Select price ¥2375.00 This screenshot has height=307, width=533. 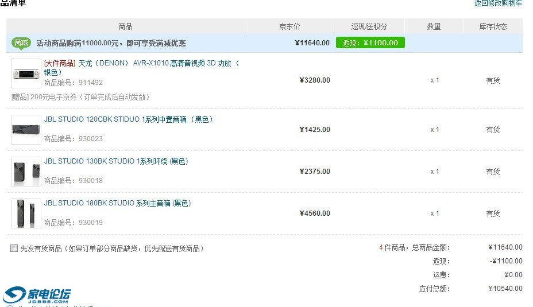(x=315, y=172)
